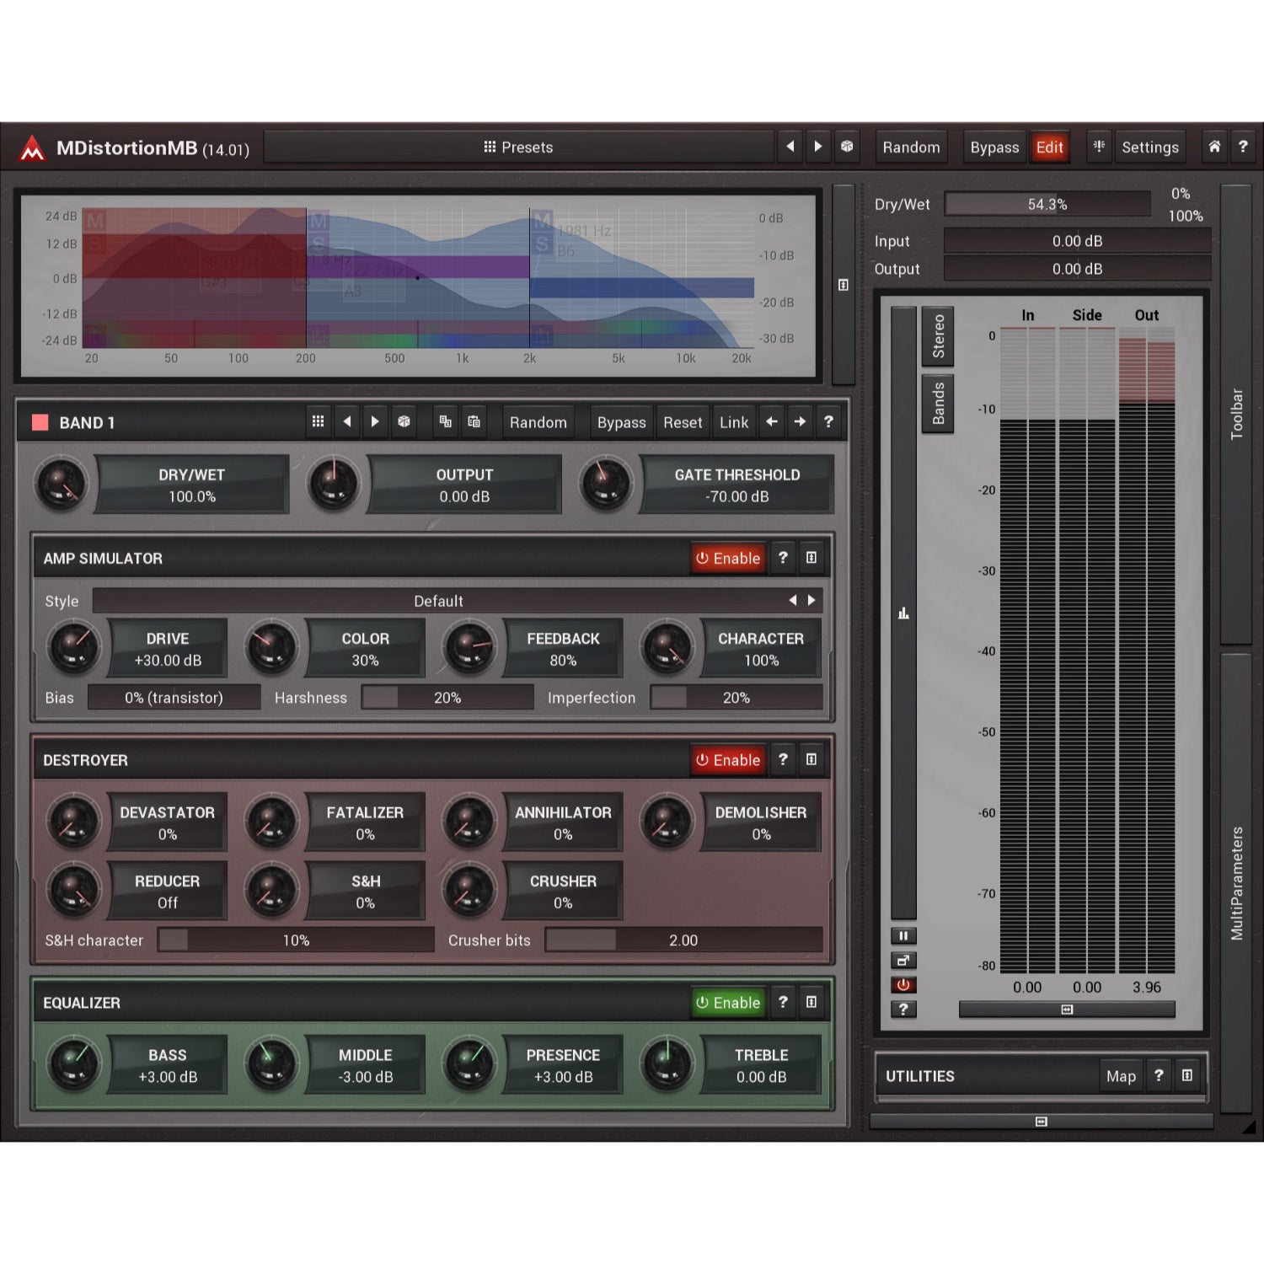
Task: Switch to the Stereo meter tab
Action: pos(938,336)
